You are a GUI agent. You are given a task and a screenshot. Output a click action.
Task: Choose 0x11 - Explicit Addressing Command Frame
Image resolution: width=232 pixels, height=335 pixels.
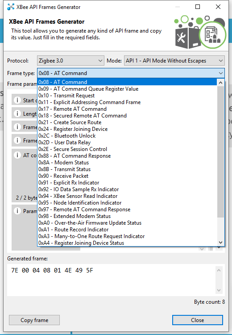click(x=127, y=102)
